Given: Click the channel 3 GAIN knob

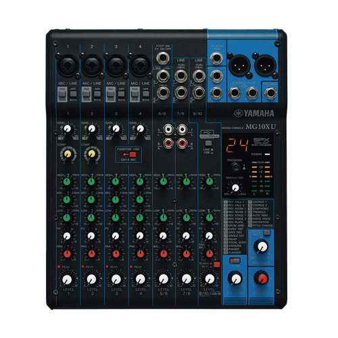Looking at the screenshot, I should (x=116, y=128).
